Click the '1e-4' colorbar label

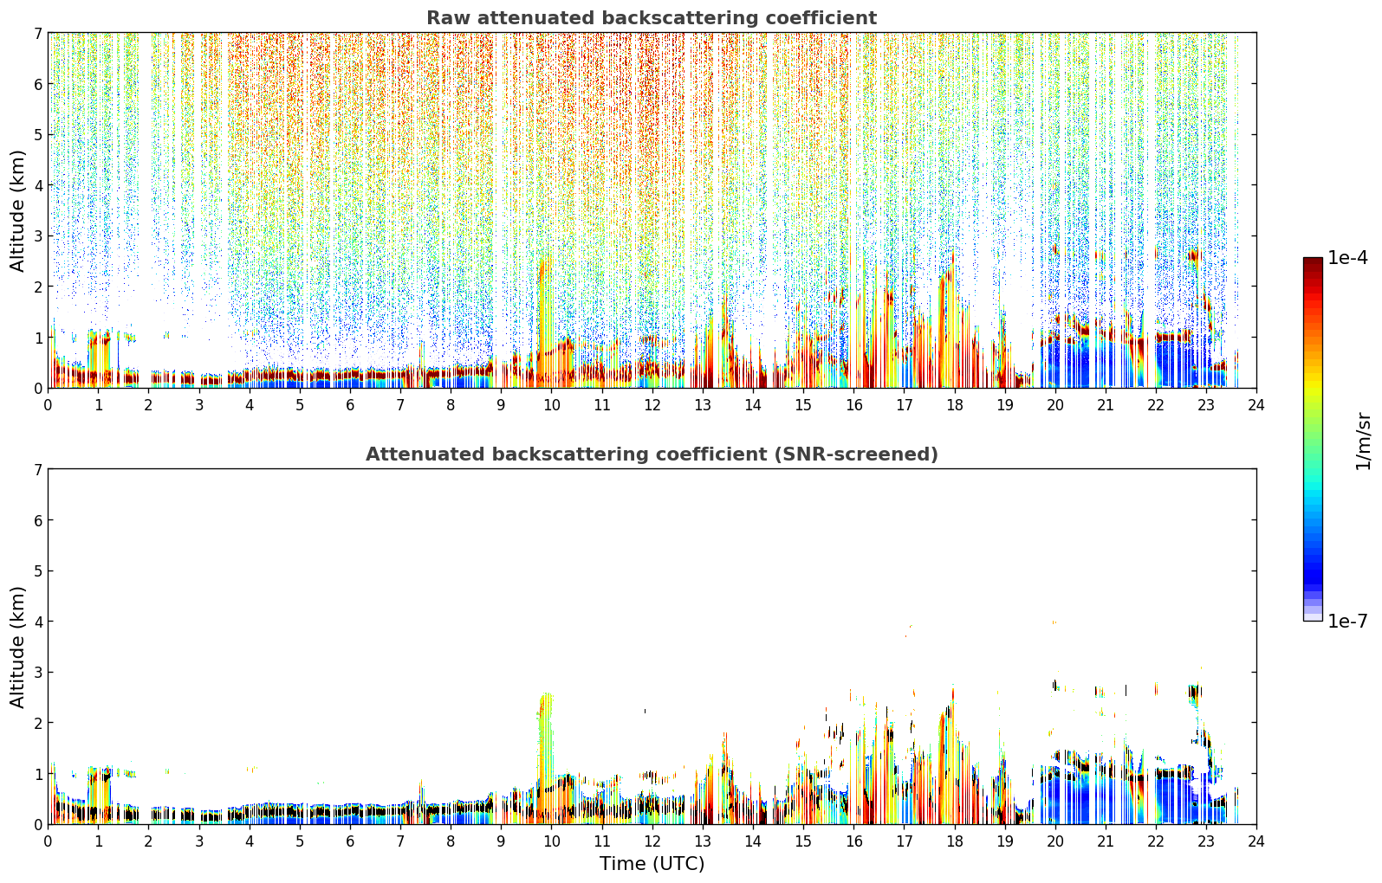pyautogui.click(x=1348, y=258)
